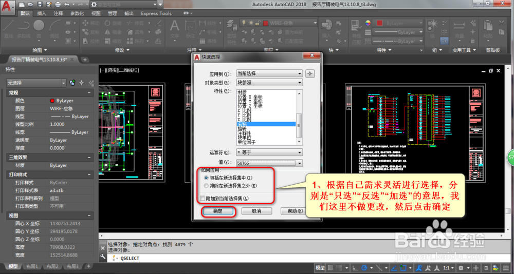Viewport: 514px width, 274px height.
Task: Click the Save disk icon
Action: (x=40, y=5)
